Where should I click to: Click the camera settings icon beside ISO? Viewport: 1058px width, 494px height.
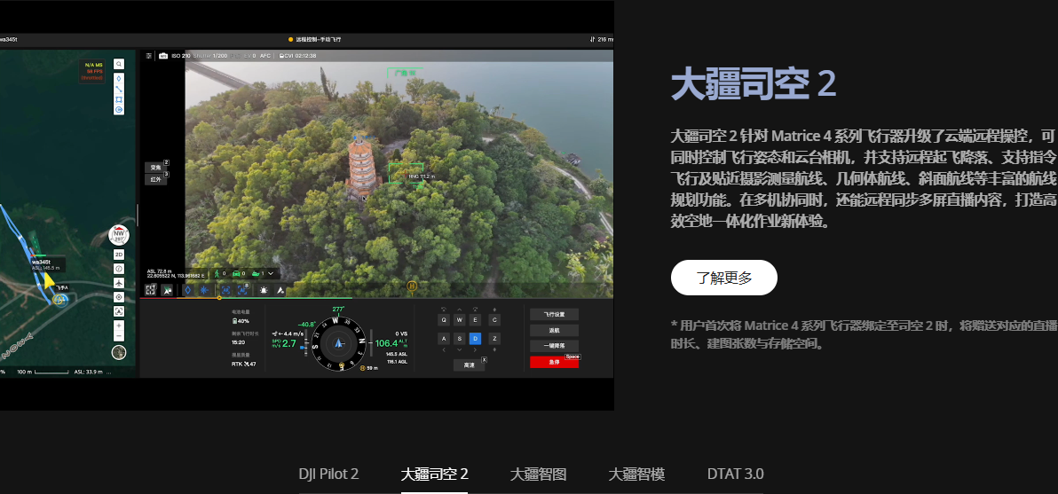163,56
